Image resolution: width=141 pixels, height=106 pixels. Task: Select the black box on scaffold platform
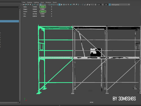[96, 52]
